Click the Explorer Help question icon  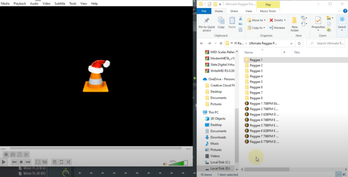click(x=345, y=11)
